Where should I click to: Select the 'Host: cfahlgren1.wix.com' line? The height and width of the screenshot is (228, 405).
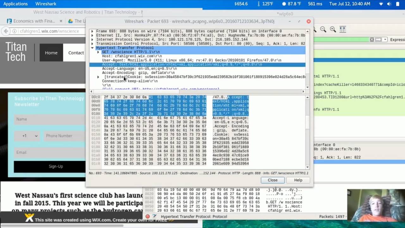(132, 56)
